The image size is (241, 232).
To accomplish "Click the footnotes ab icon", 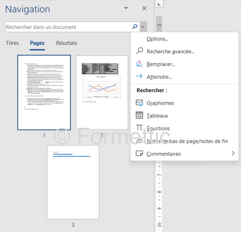I will coord(139,141).
